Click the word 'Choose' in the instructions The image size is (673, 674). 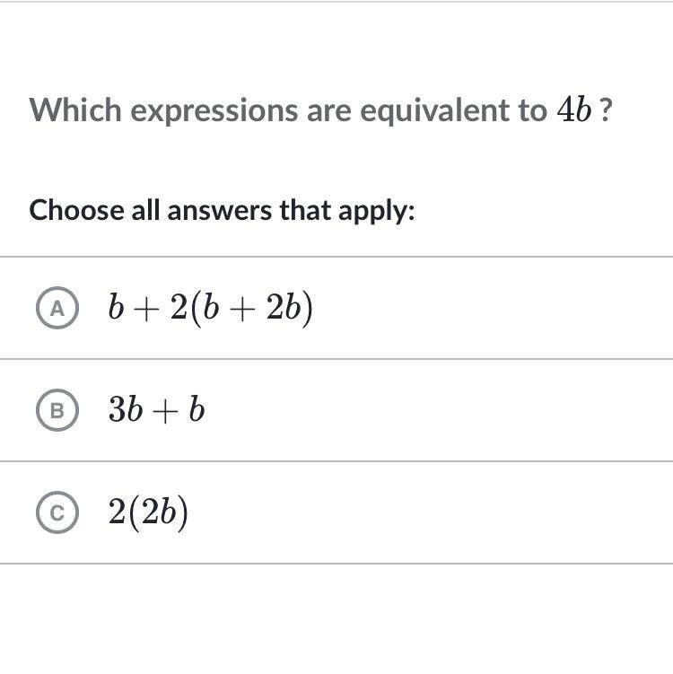tap(76, 210)
